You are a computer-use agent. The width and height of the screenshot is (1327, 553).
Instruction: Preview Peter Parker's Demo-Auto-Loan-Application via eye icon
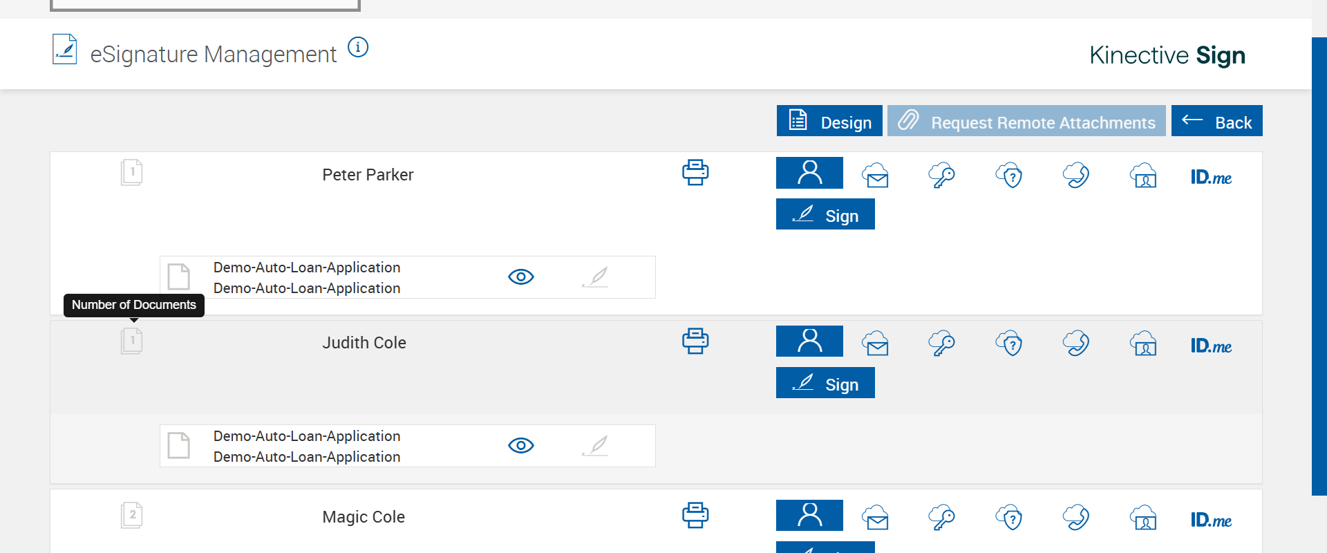tap(521, 277)
